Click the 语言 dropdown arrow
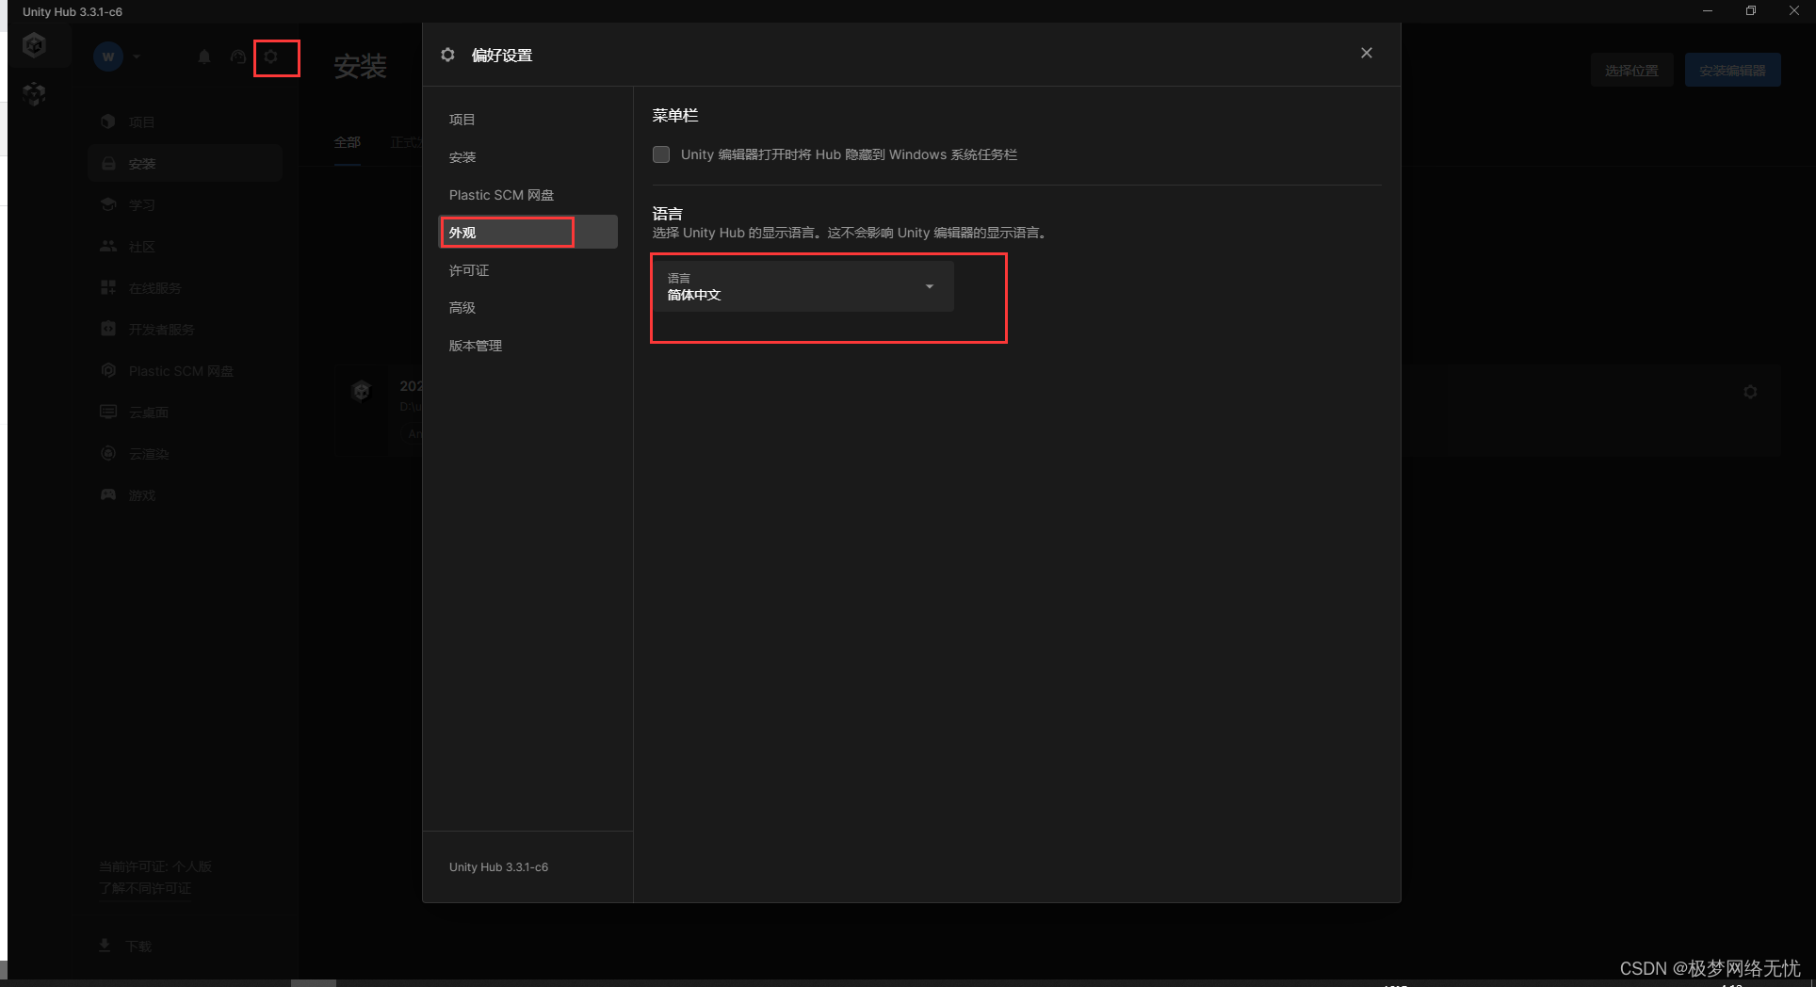 (930, 286)
